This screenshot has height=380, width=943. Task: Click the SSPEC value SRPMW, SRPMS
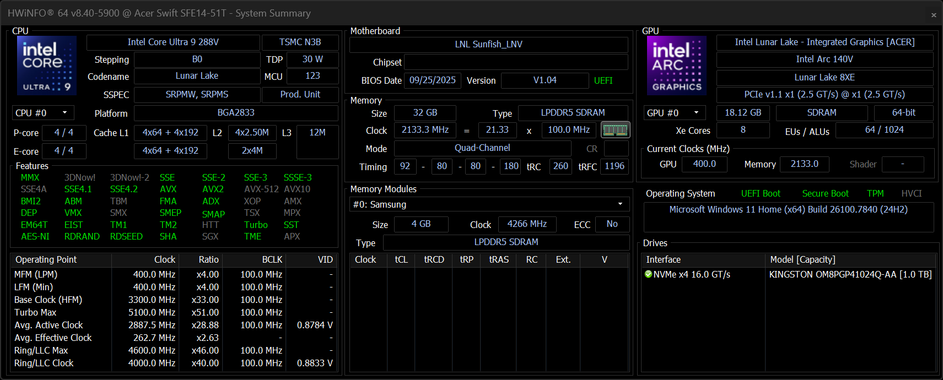(x=197, y=95)
